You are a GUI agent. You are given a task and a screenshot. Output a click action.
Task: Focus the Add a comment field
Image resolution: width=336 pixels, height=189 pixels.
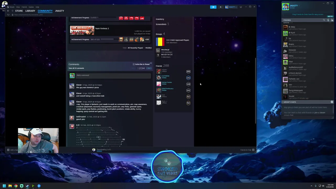click(x=113, y=76)
